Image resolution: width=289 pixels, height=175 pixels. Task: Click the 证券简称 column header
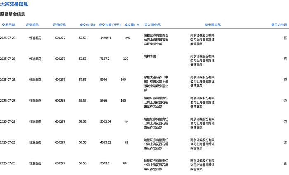pyautogui.click(x=32, y=25)
